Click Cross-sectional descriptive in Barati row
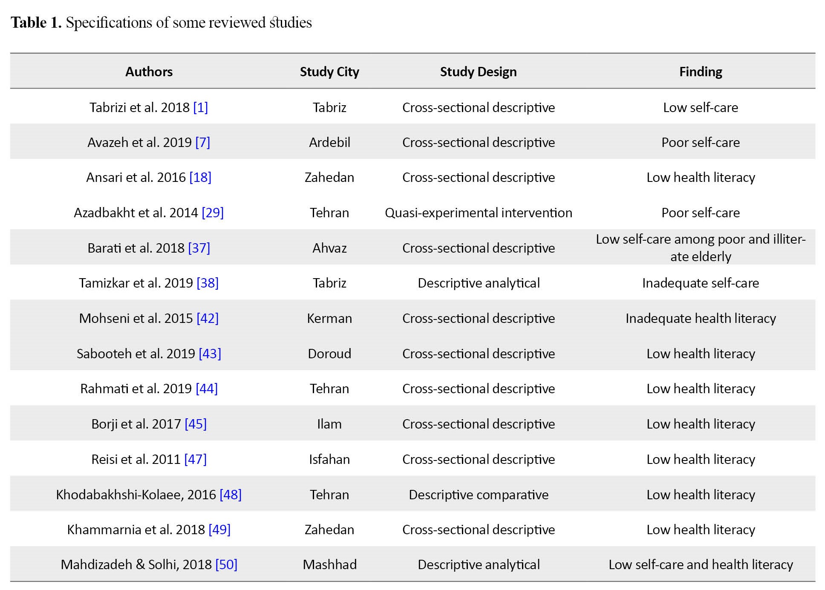Screen dimensions: 825x590 (x=479, y=248)
